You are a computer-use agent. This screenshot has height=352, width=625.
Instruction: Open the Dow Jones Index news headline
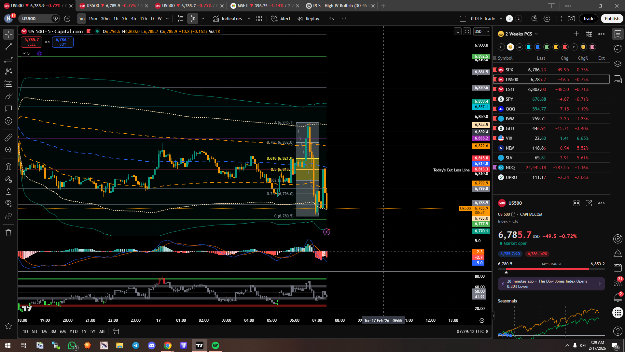point(551,284)
